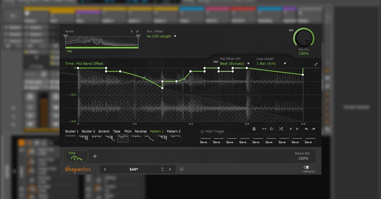
Task: Click the "Time: Mid Band Offset" label
Action: (84, 64)
